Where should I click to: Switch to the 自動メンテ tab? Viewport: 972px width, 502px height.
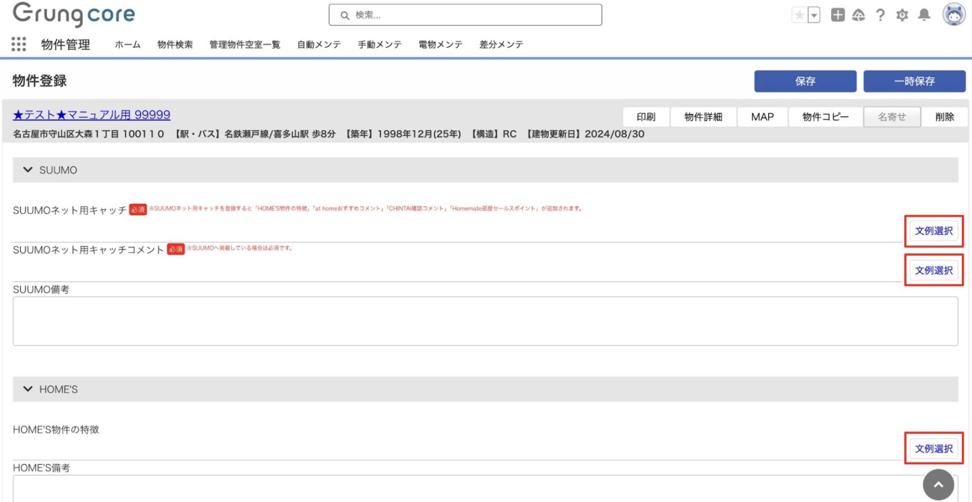[319, 45]
